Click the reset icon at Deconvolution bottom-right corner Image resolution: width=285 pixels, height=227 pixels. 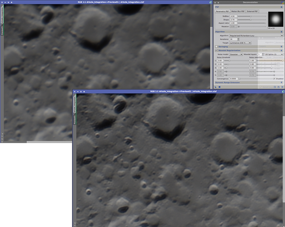coord(282,87)
